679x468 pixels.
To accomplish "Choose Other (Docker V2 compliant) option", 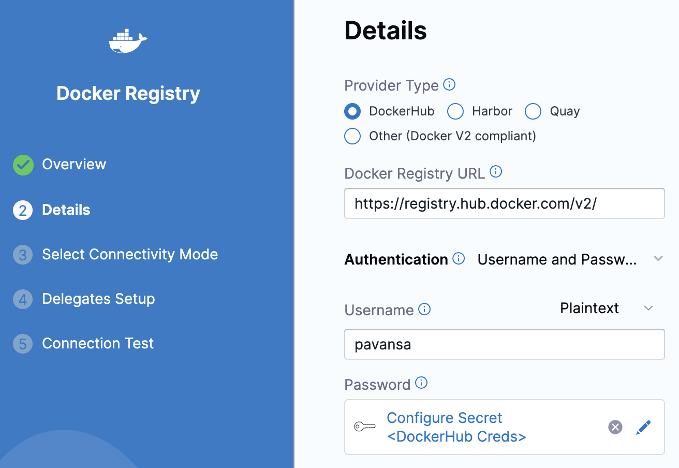I will tap(353, 136).
